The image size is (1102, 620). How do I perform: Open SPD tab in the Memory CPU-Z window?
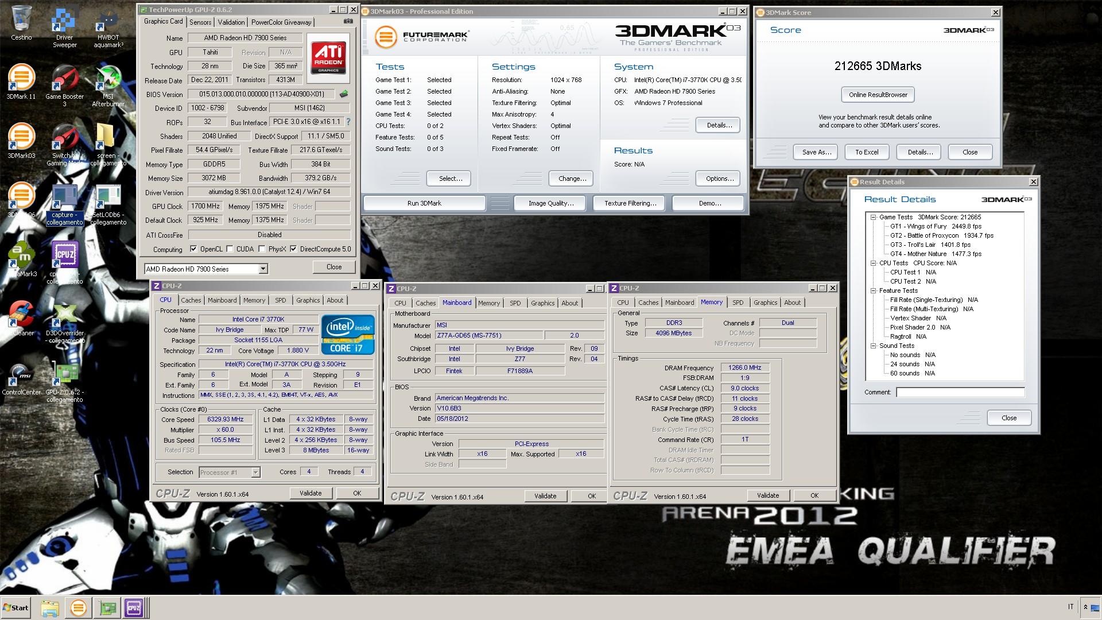pyautogui.click(x=738, y=303)
